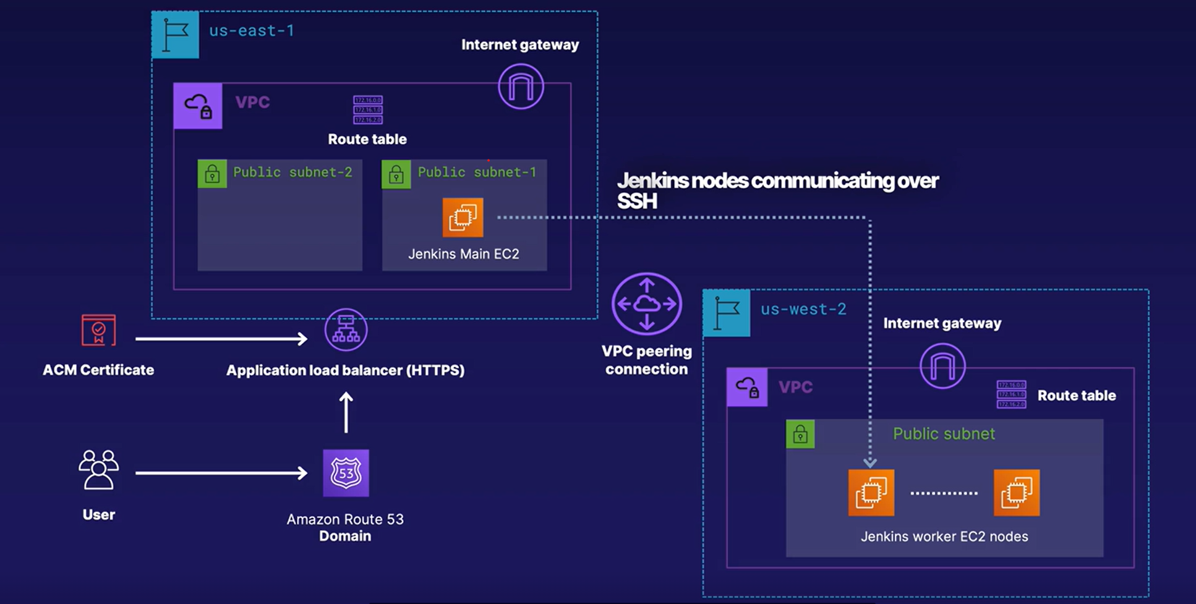1196x604 pixels.
Task: Toggle the lock icon on us-west-2 Public subnet
Action: click(x=801, y=434)
